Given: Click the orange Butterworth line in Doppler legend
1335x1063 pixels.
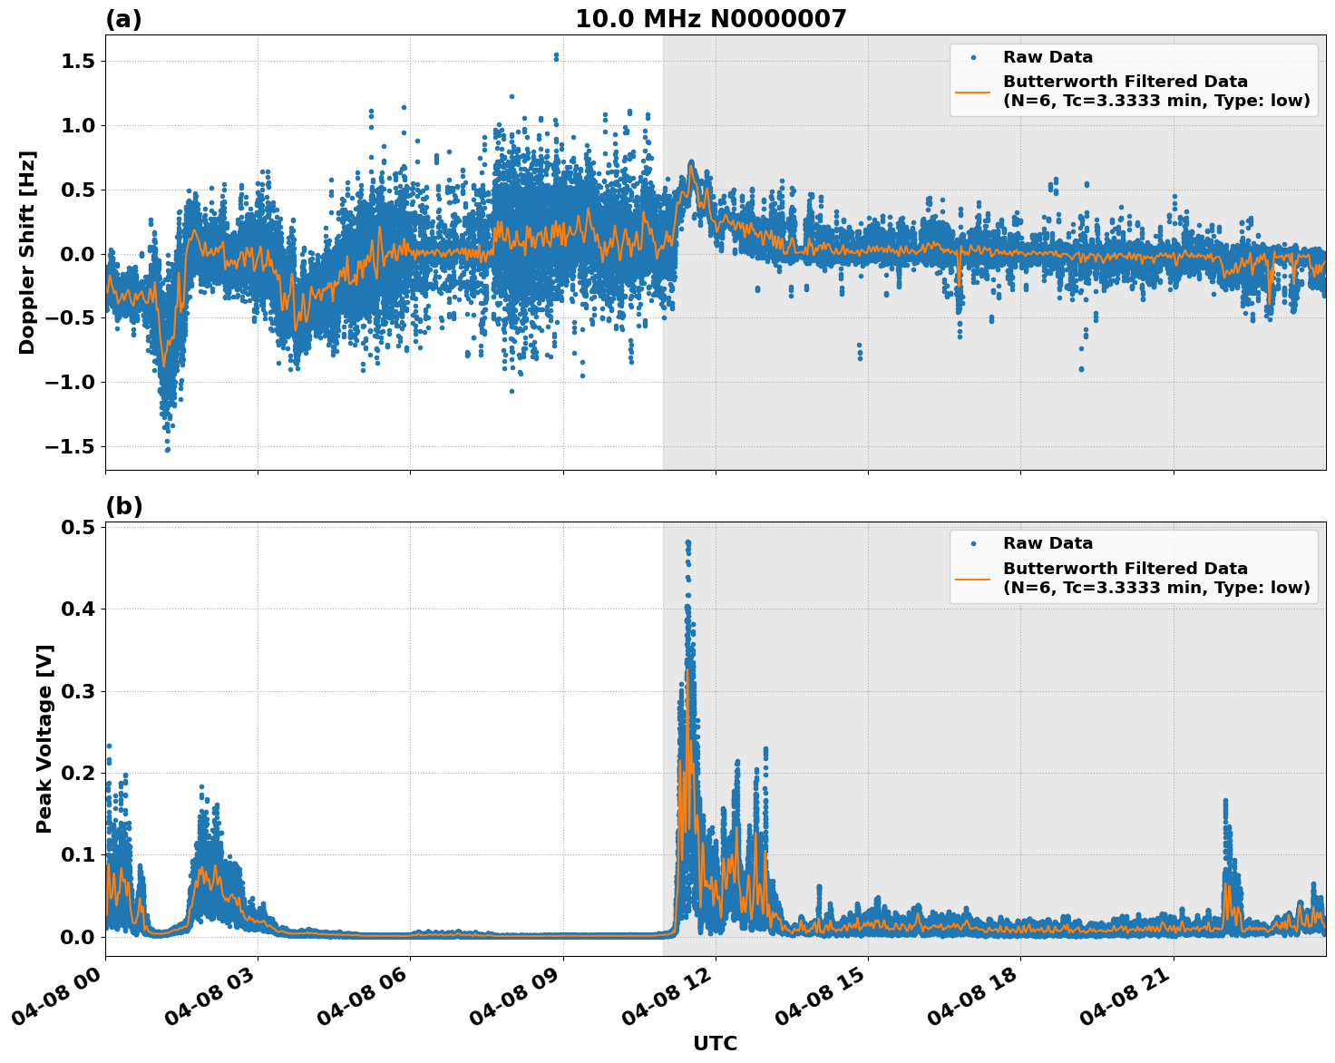Looking at the screenshot, I should (973, 92).
